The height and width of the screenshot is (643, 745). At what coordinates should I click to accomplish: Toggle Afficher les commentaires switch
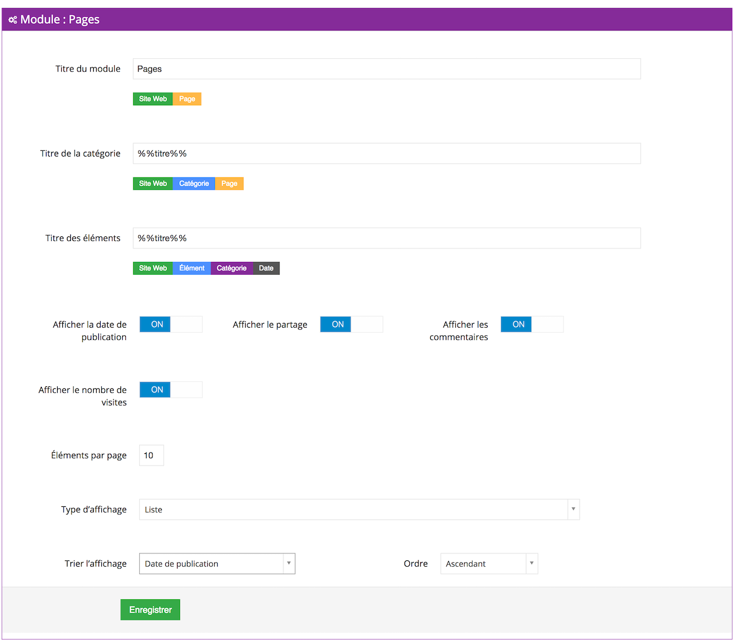pyautogui.click(x=532, y=324)
